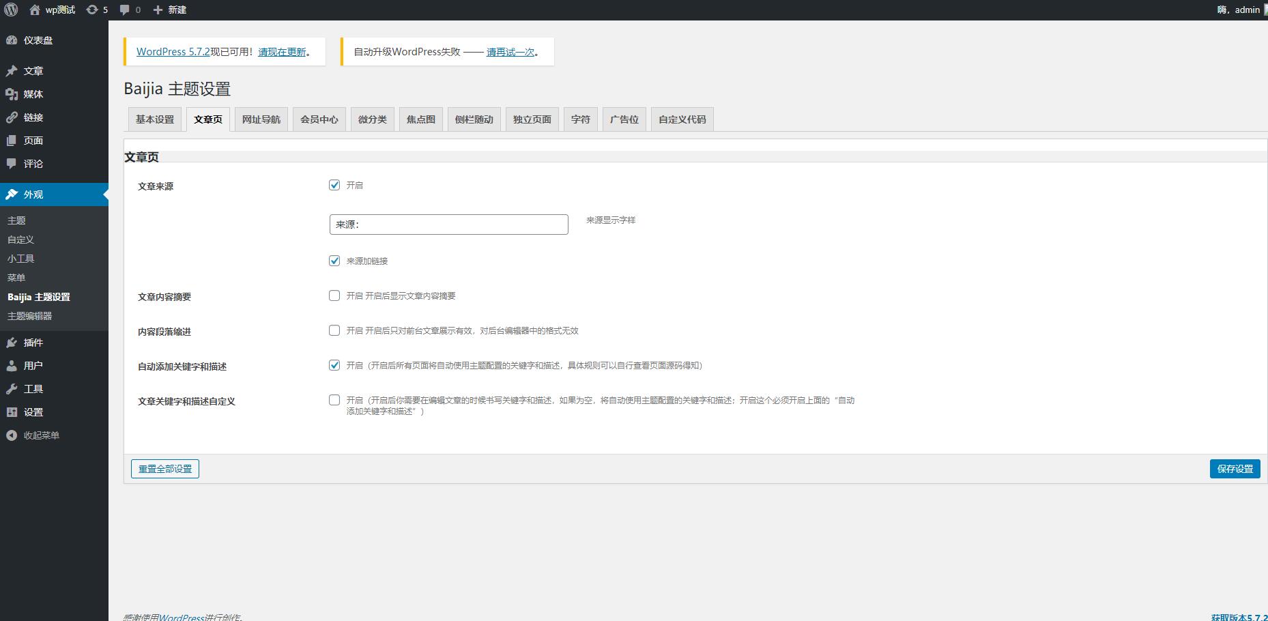
Task: Click the 来源显示字样 text input field
Action: (x=449, y=225)
